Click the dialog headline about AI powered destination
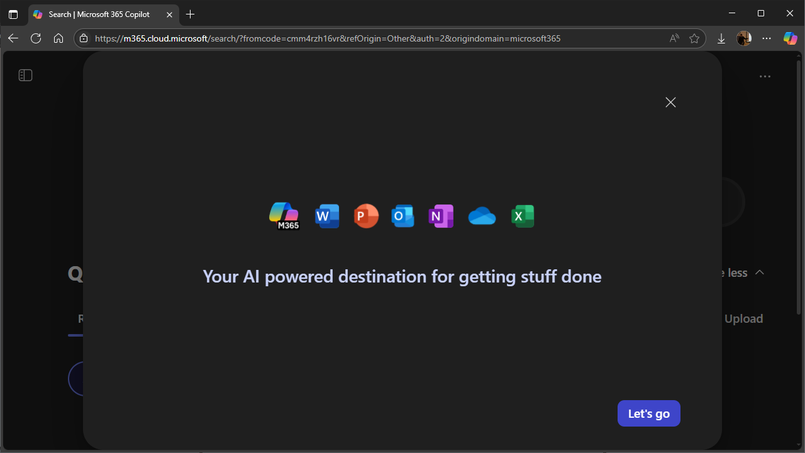 [402, 276]
